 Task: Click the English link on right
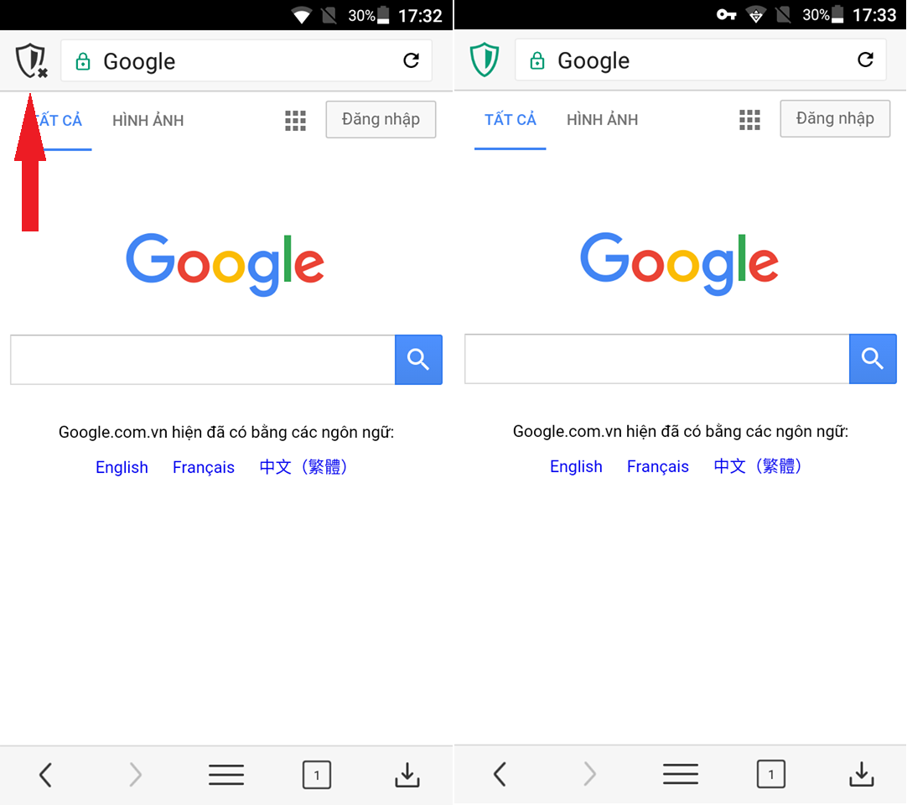[576, 466]
